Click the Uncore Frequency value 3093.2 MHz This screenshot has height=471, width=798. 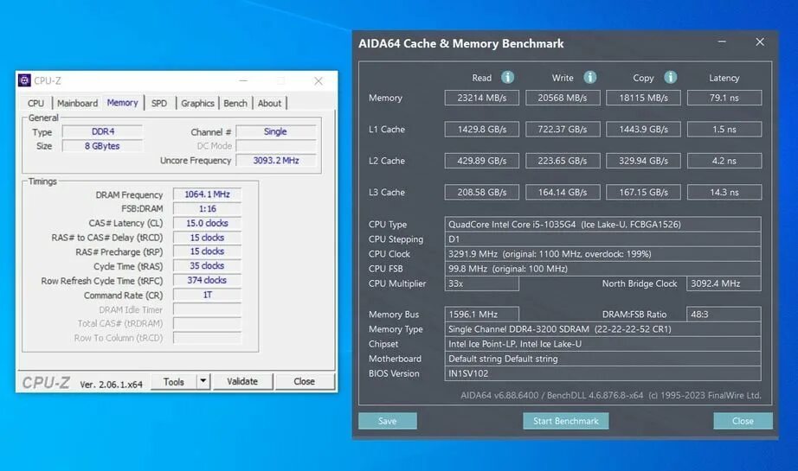[x=276, y=161]
